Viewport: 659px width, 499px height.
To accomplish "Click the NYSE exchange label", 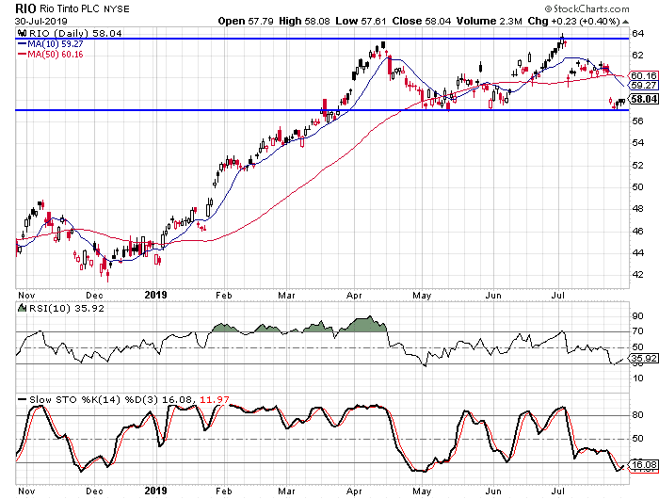I will 117,8.
